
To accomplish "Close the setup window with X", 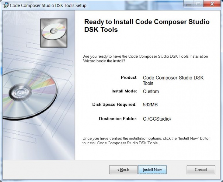I will (212, 4).
